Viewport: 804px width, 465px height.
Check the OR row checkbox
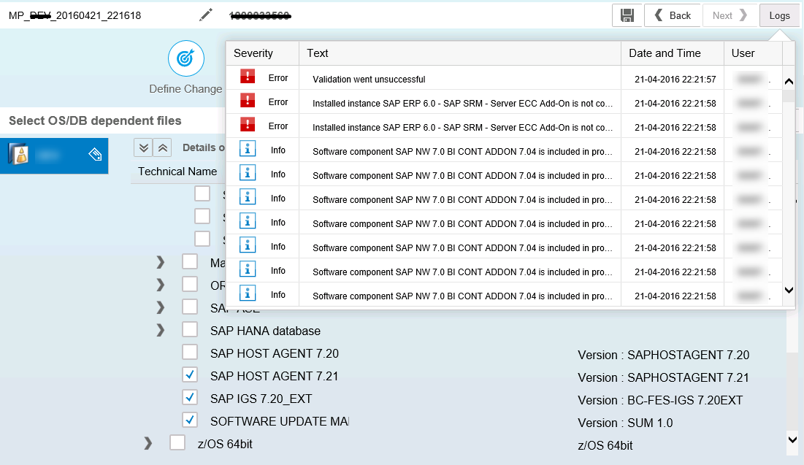tap(190, 283)
